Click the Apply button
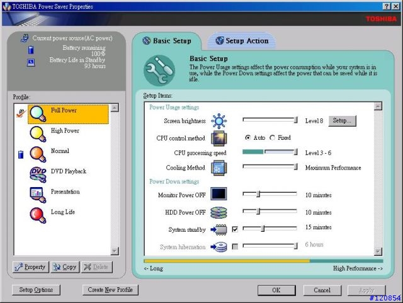Screen dimensions: 403x303 [366, 290]
